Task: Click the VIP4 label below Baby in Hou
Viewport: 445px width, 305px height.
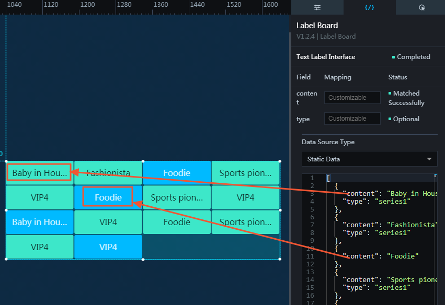Action: 39,197
